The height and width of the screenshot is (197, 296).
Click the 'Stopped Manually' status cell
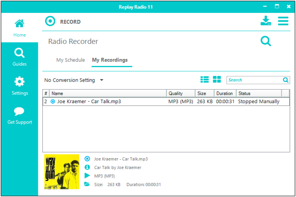[x=259, y=102]
